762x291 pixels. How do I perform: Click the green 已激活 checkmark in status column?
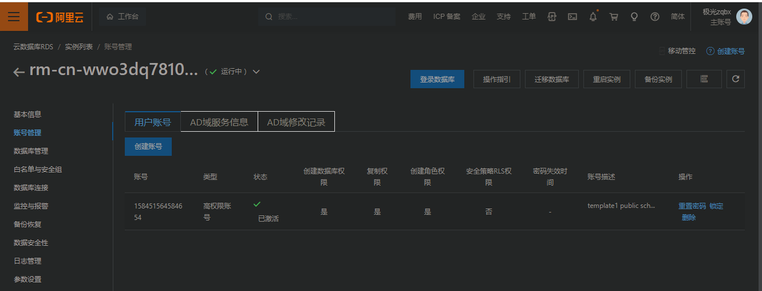[257, 204]
